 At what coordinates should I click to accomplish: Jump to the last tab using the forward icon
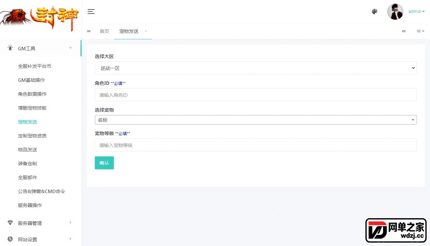pos(404,31)
